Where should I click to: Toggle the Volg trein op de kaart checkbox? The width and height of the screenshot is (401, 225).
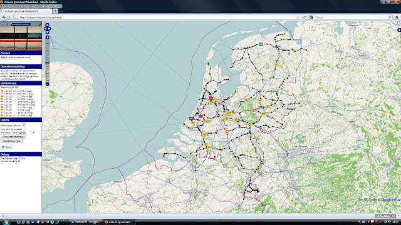click(25, 129)
